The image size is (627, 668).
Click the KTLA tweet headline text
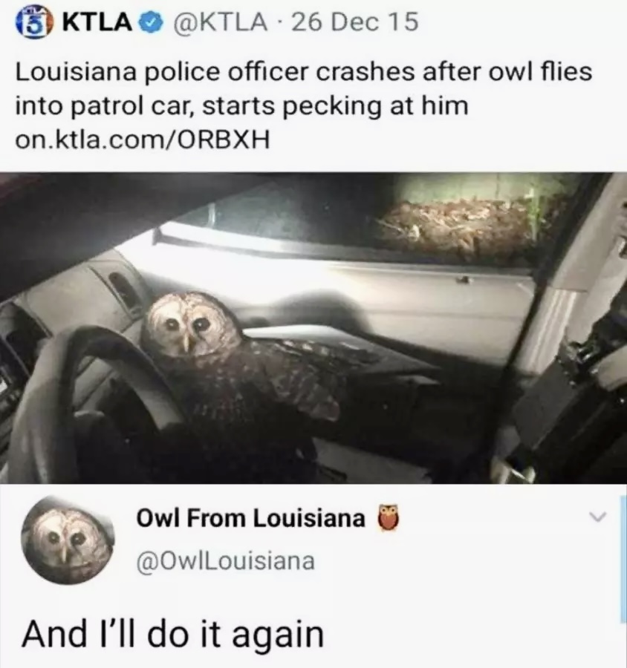304,88
